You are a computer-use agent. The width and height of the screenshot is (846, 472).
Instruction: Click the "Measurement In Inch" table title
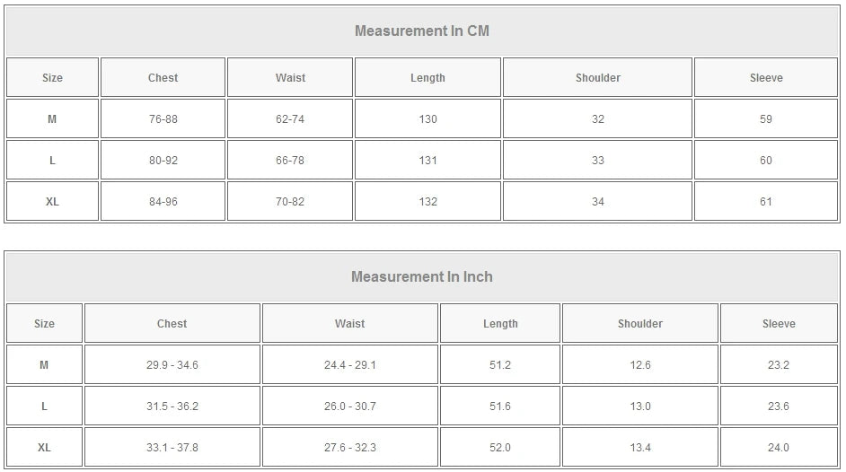click(x=422, y=277)
